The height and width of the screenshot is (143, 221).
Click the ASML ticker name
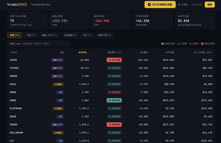point(13,101)
